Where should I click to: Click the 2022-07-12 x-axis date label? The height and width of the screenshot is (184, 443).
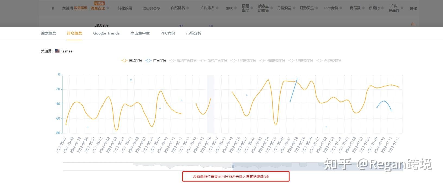pos(394,145)
